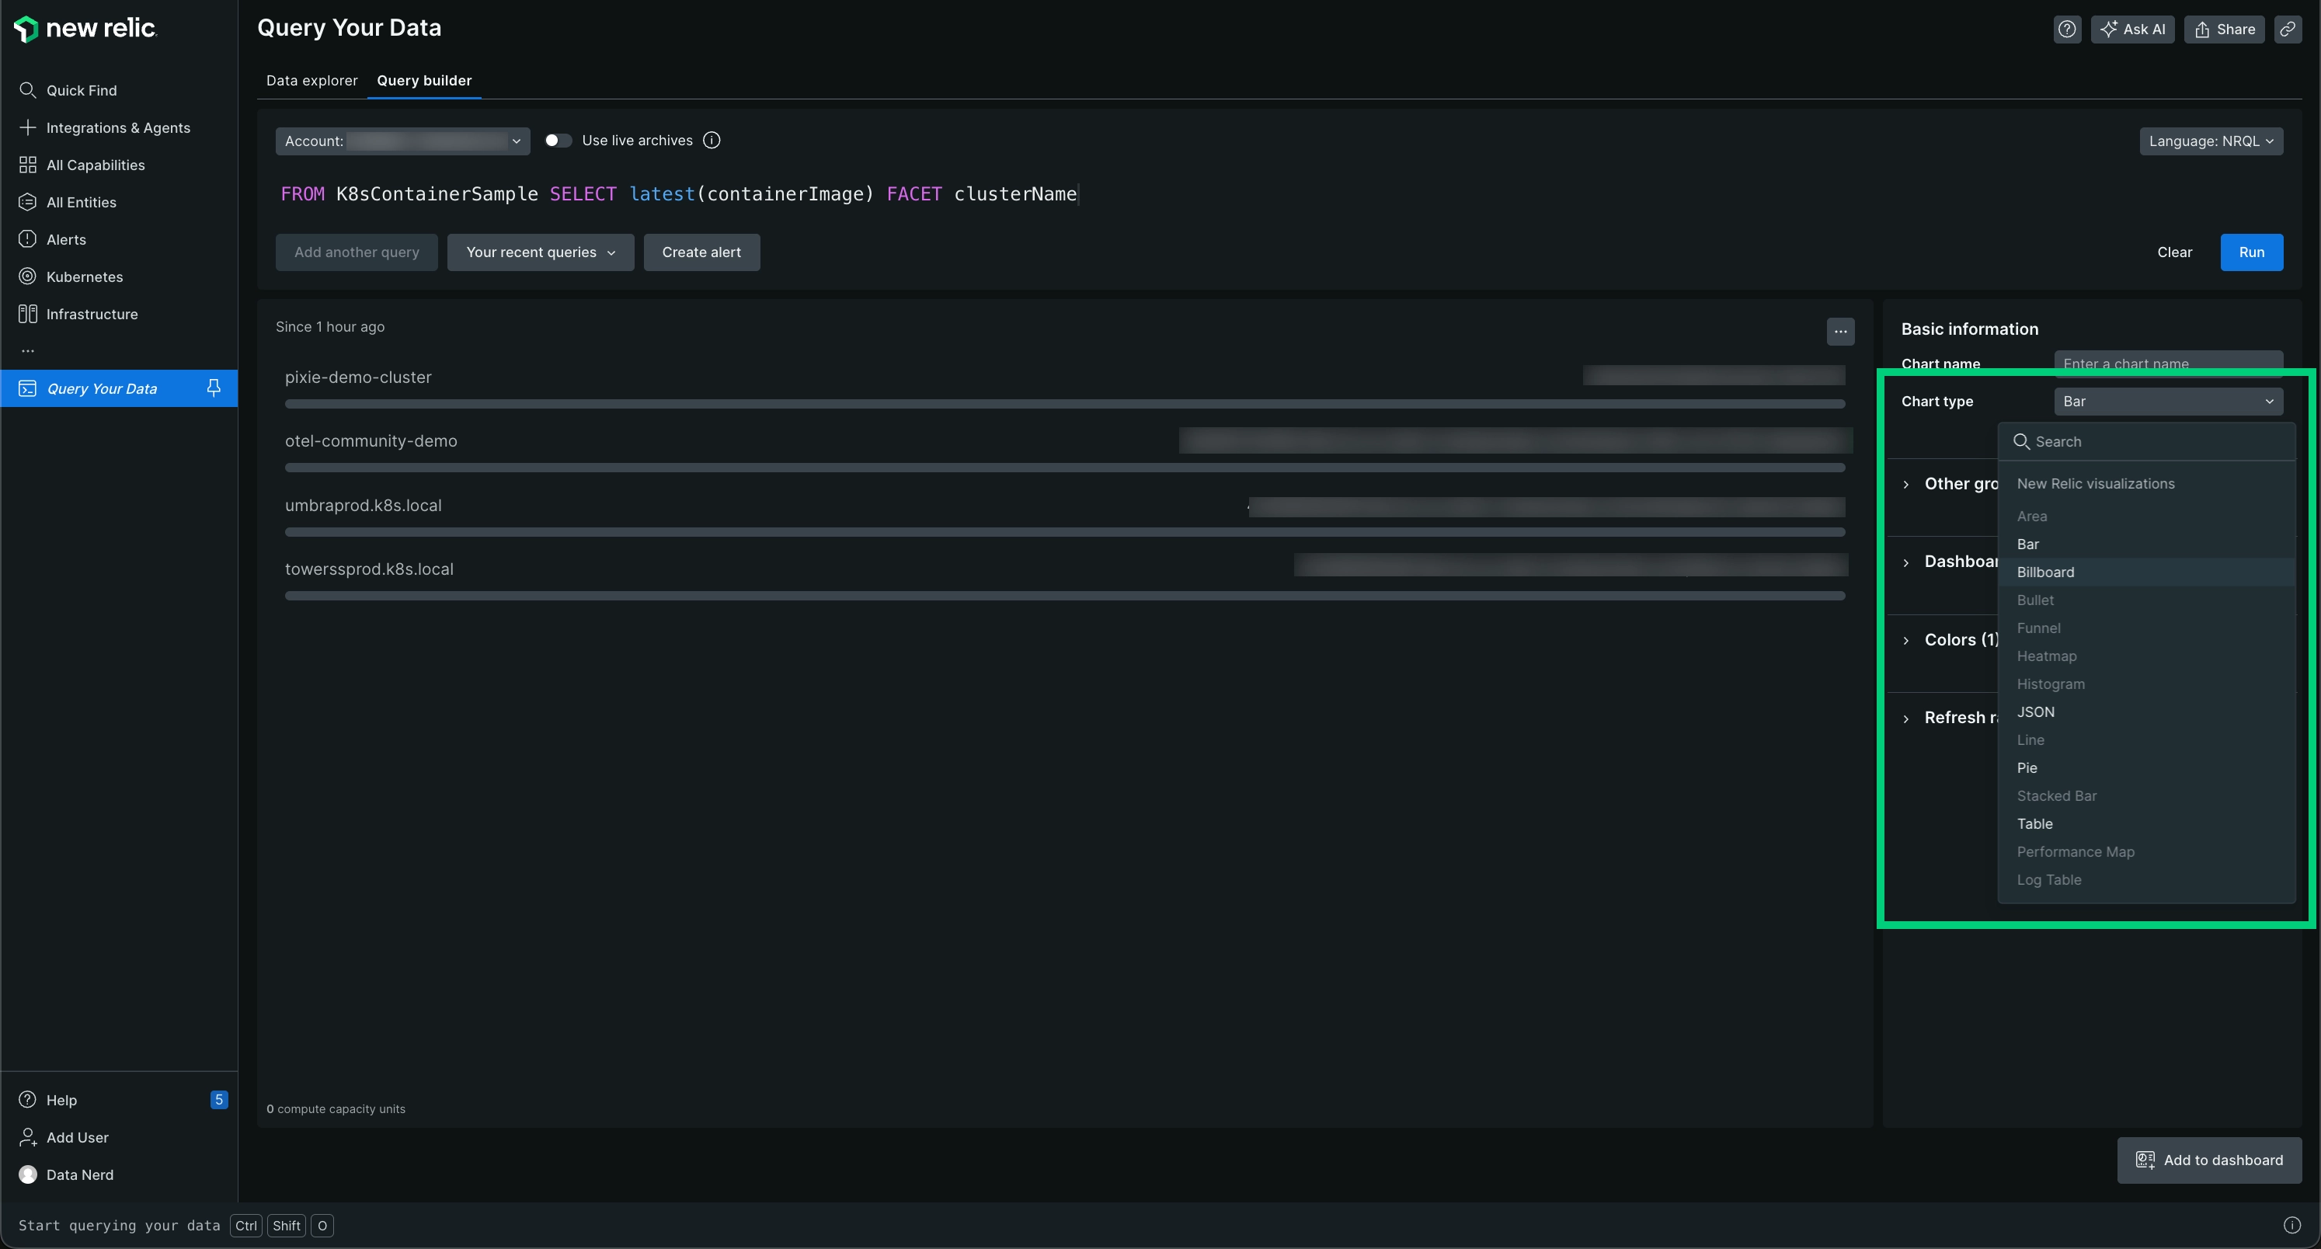Click the Add User icon

tap(28, 1137)
